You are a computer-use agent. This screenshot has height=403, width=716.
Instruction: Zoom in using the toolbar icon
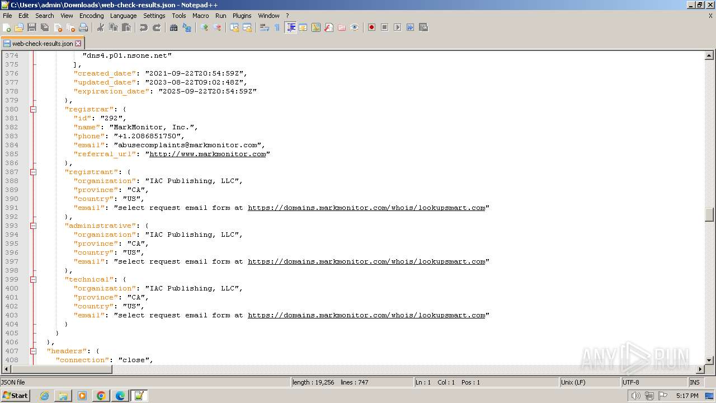point(204,27)
